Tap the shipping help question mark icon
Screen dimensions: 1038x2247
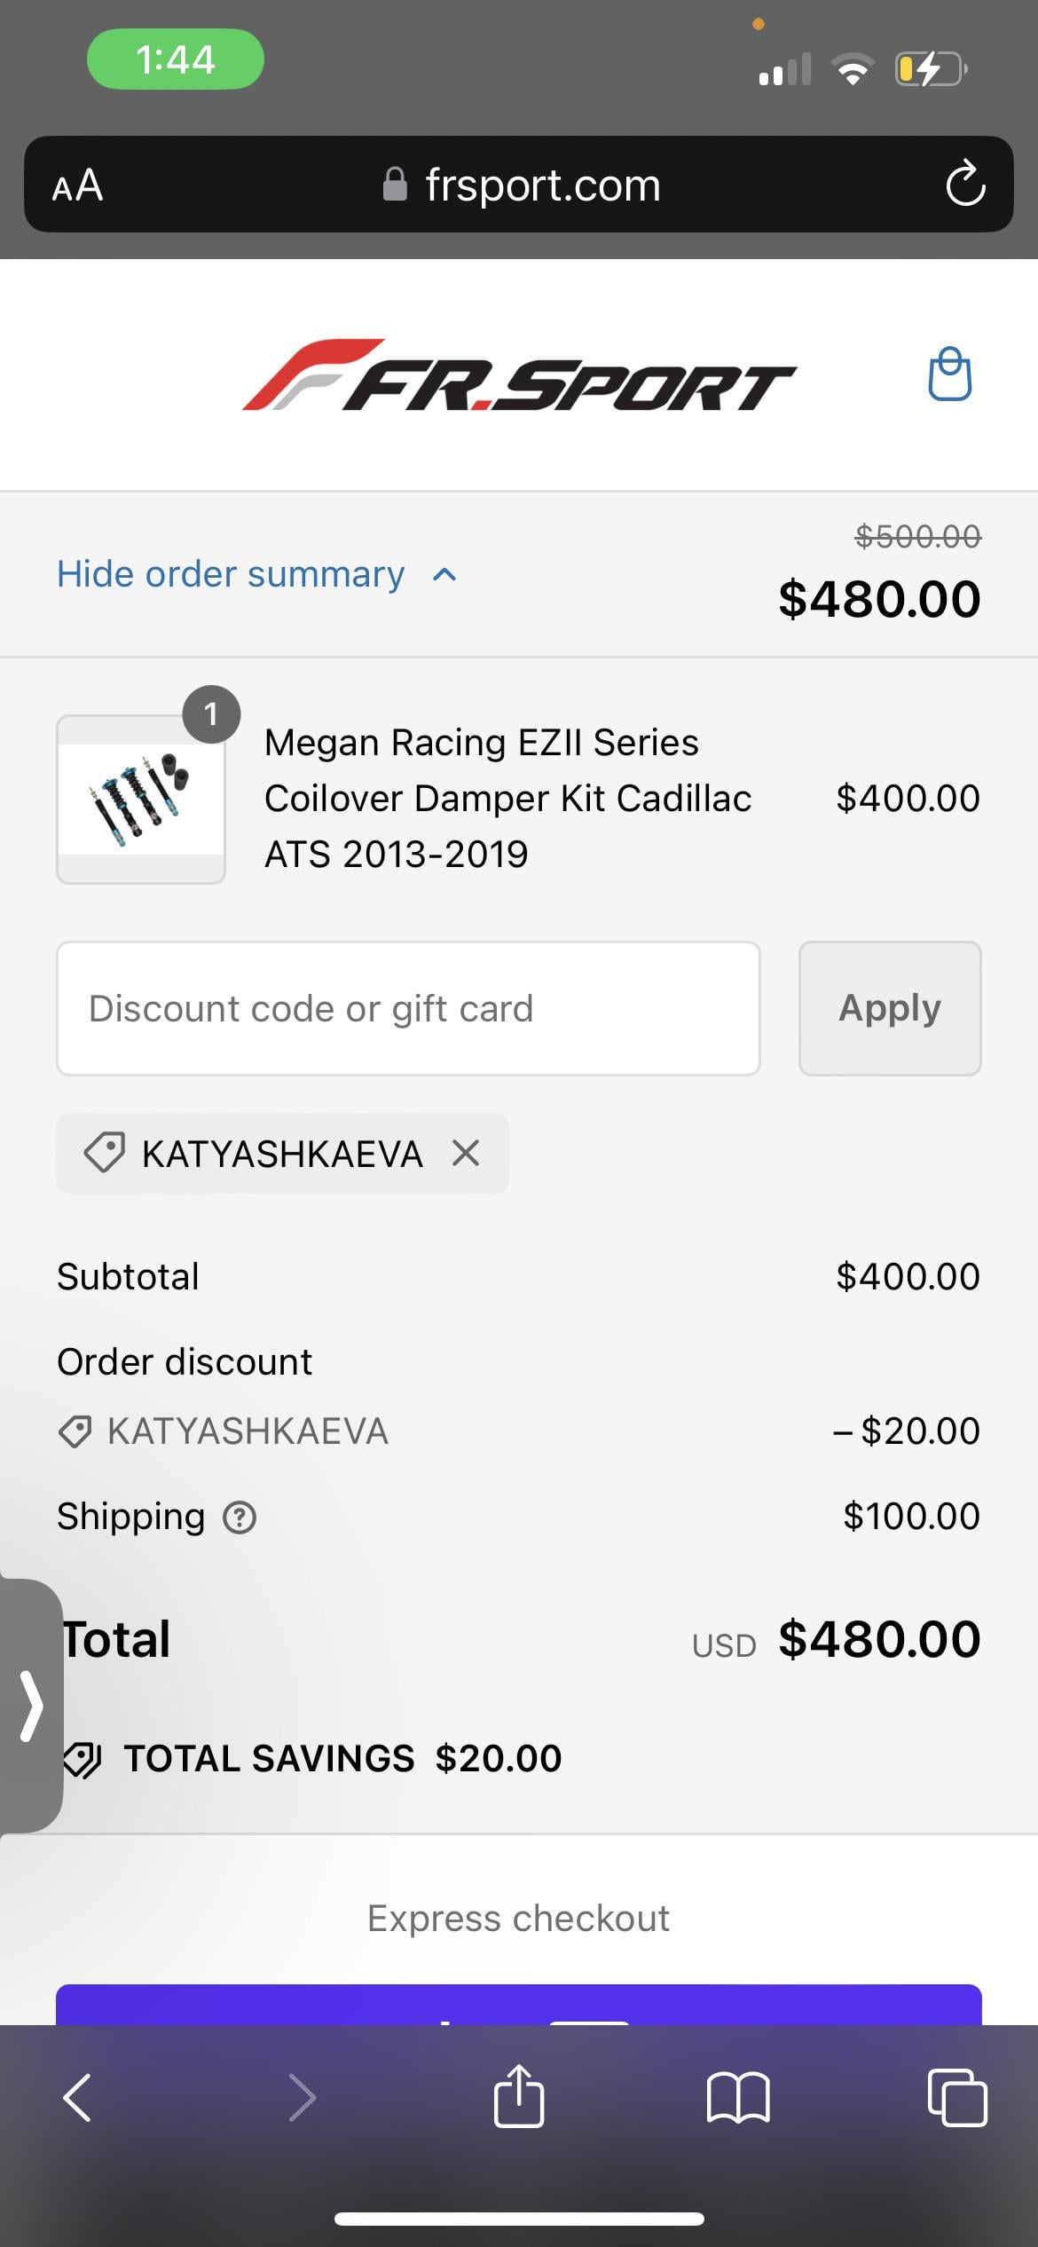click(x=240, y=1517)
